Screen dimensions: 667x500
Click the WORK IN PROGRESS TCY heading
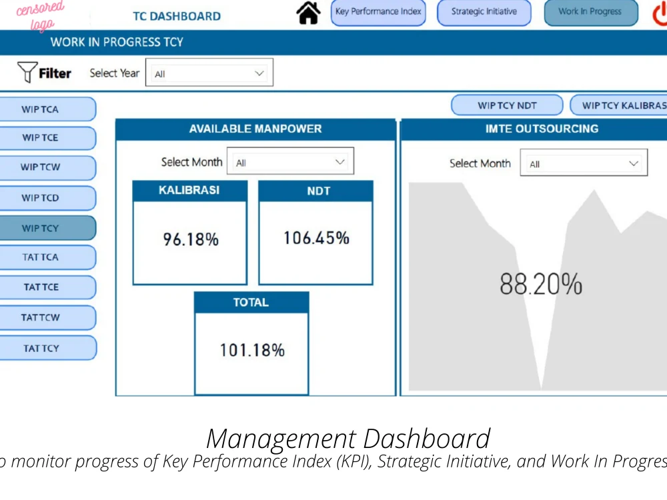117,42
